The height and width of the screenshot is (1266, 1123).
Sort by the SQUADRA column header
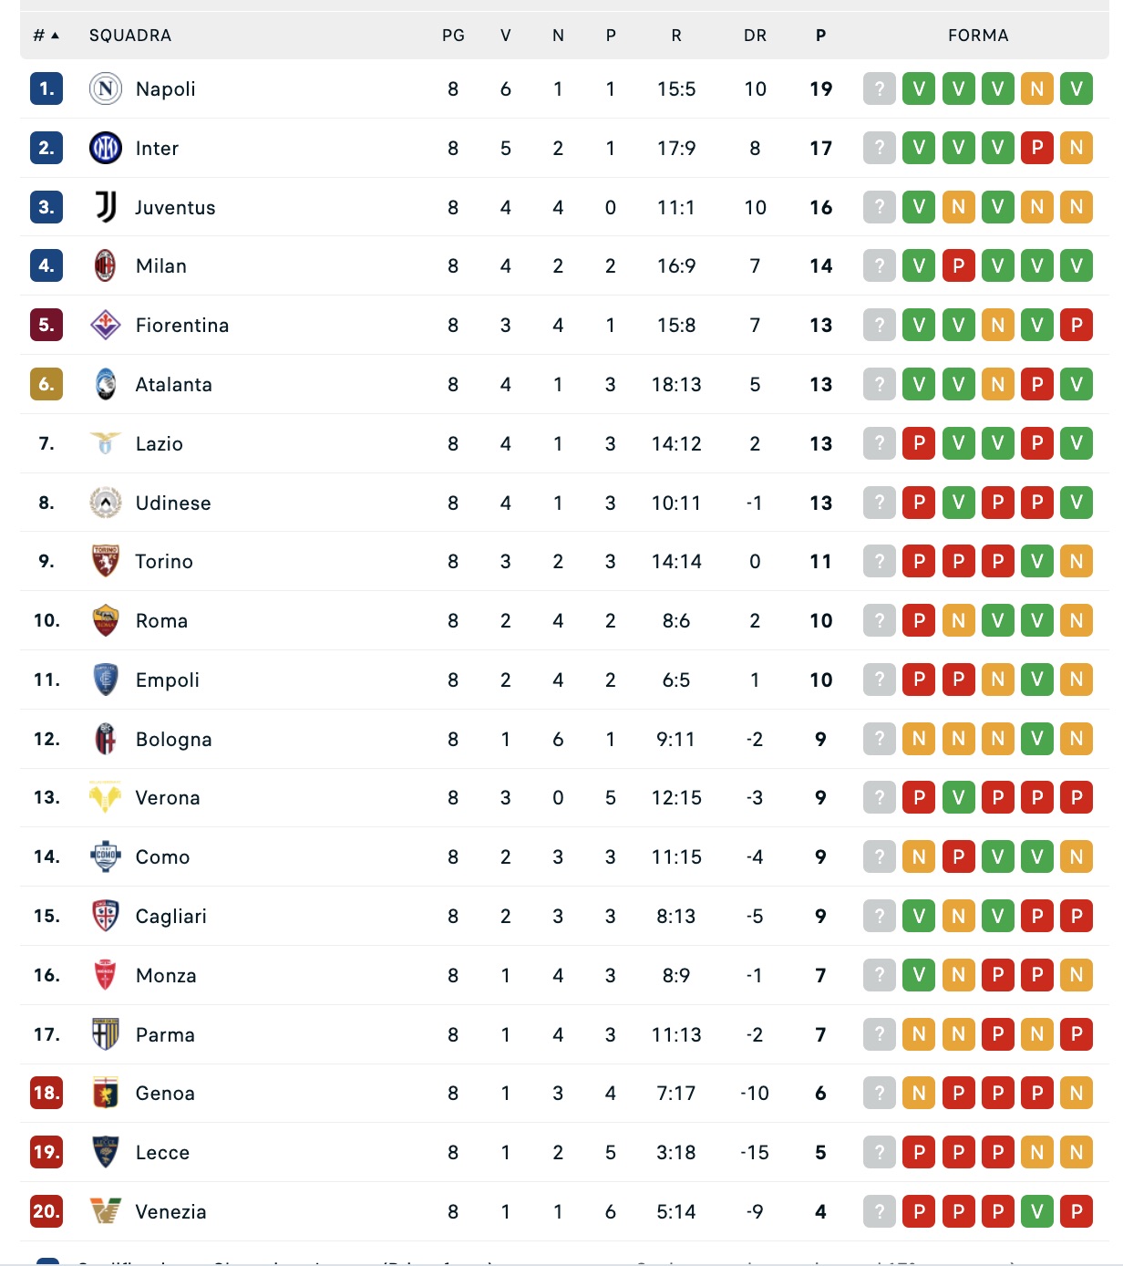pyautogui.click(x=130, y=36)
